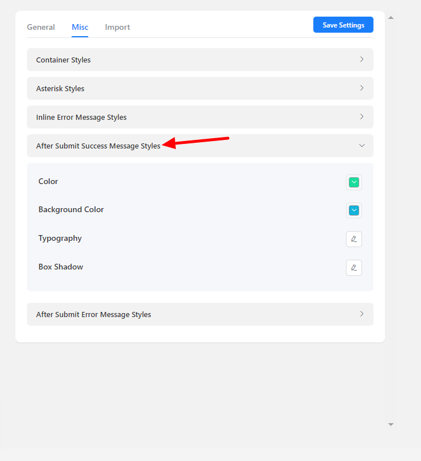The width and height of the screenshot is (421, 461).
Task: Collapse After Submit Success Message Styles chevron
Action: pos(361,146)
